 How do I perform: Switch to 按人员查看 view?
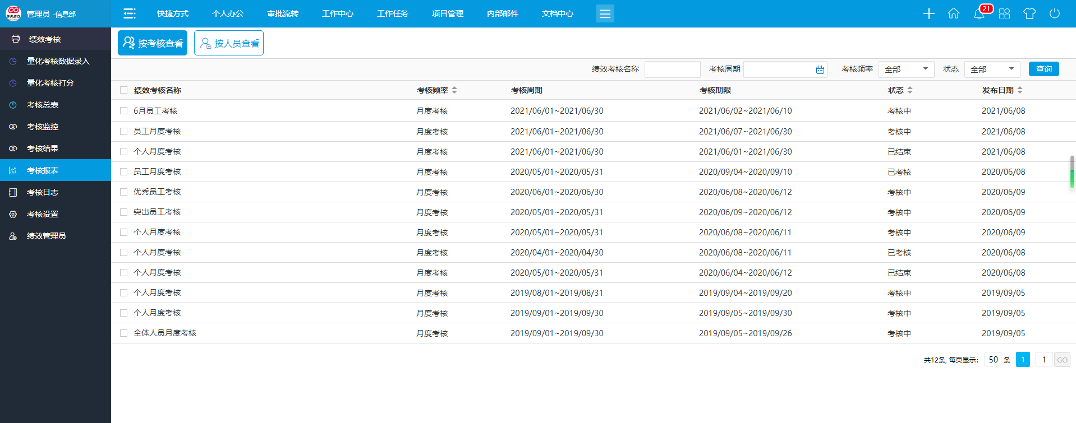pos(229,43)
